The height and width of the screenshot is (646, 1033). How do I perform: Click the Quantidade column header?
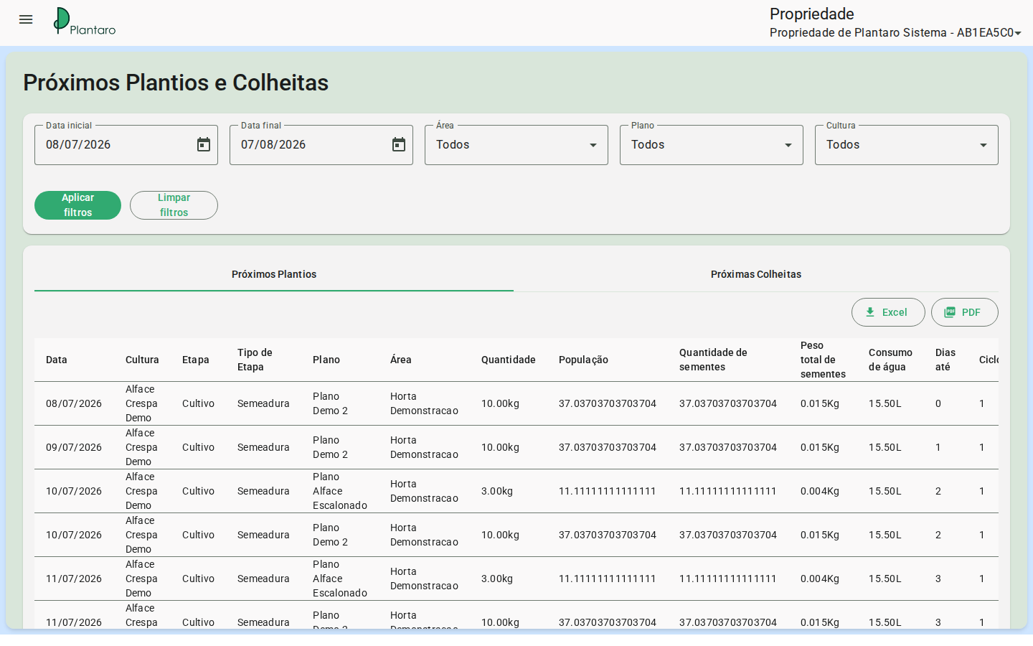tap(509, 360)
